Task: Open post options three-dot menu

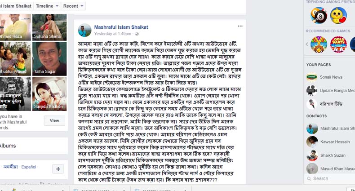Action: click(240, 26)
